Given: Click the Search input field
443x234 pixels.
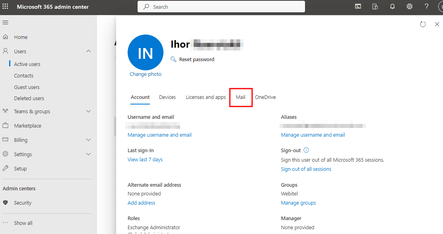Looking at the screenshot, I should tap(221, 7).
